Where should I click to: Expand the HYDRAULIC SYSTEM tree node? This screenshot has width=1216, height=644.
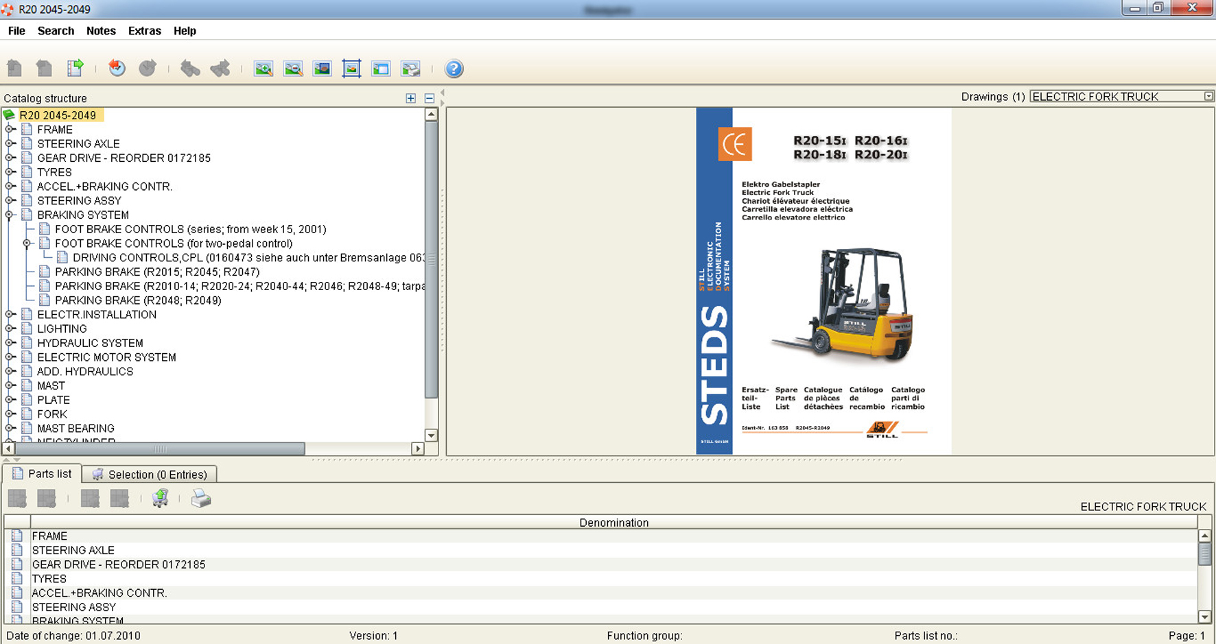(10, 343)
